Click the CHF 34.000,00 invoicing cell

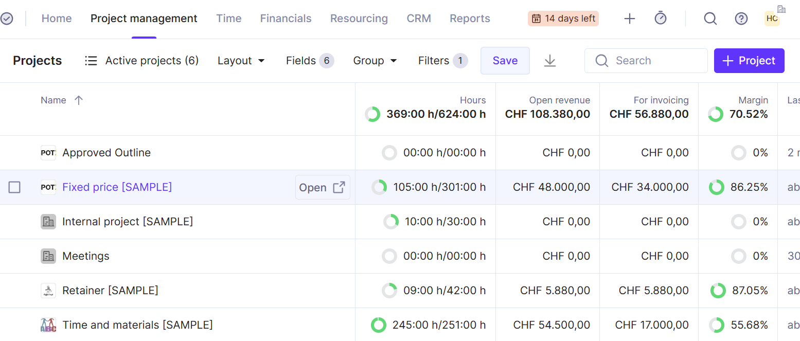click(650, 187)
